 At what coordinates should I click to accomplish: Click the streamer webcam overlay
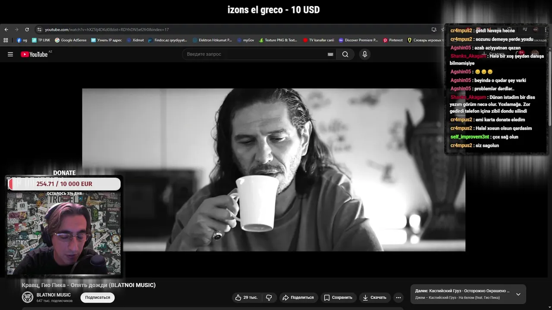(64, 232)
